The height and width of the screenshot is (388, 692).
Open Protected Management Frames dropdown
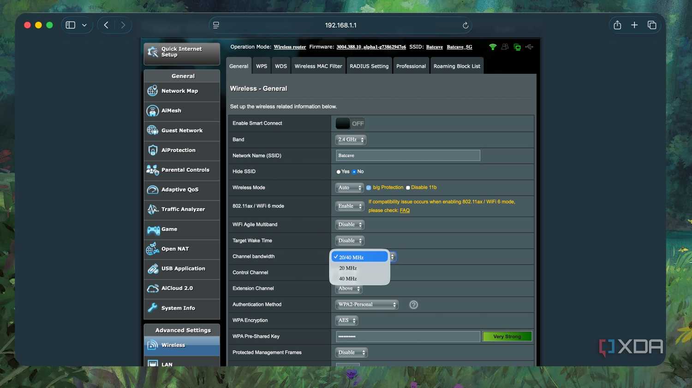point(352,353)
